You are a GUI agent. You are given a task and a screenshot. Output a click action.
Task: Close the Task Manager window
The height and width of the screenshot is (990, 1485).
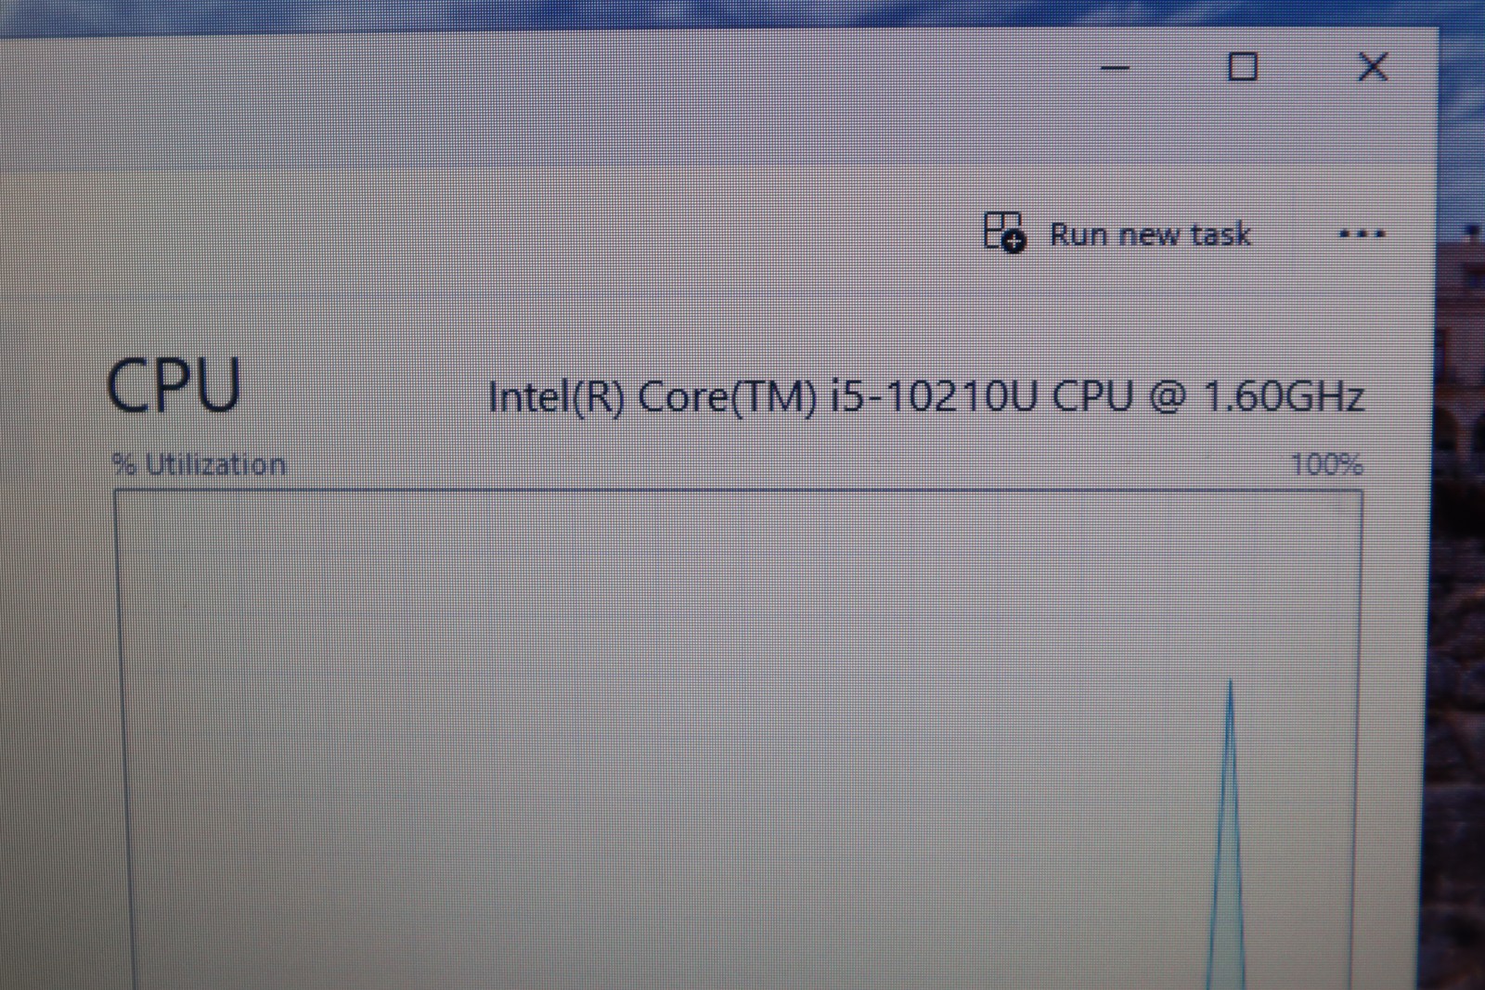pos(1373,67)
